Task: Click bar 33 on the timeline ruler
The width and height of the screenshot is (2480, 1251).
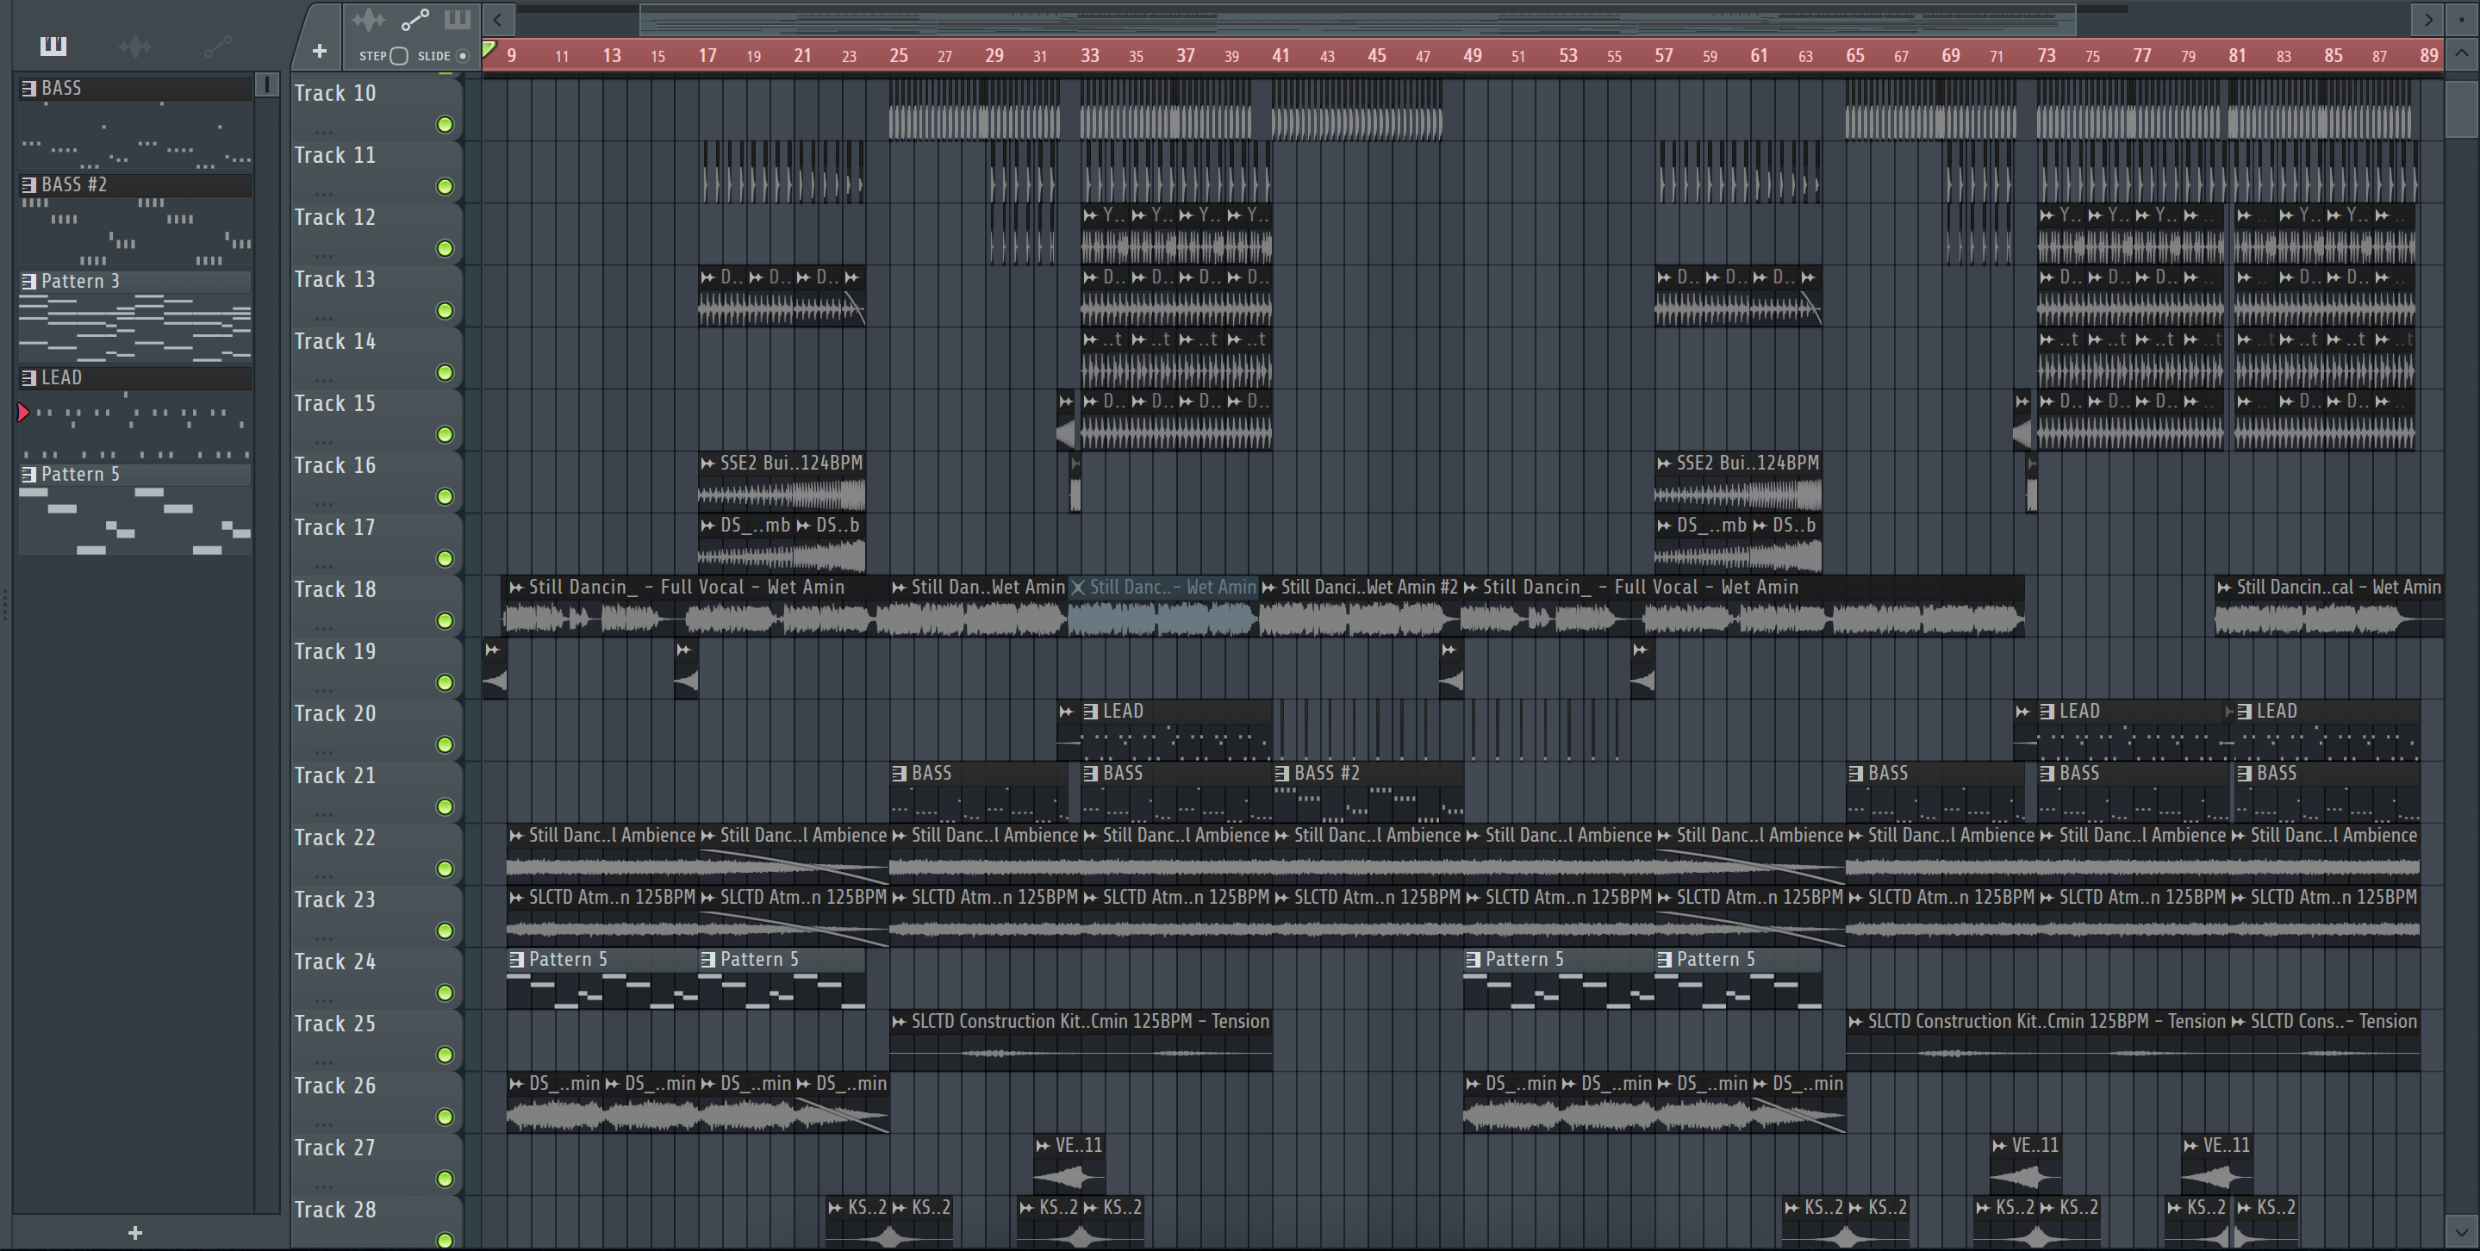Action: [1090, 56]
